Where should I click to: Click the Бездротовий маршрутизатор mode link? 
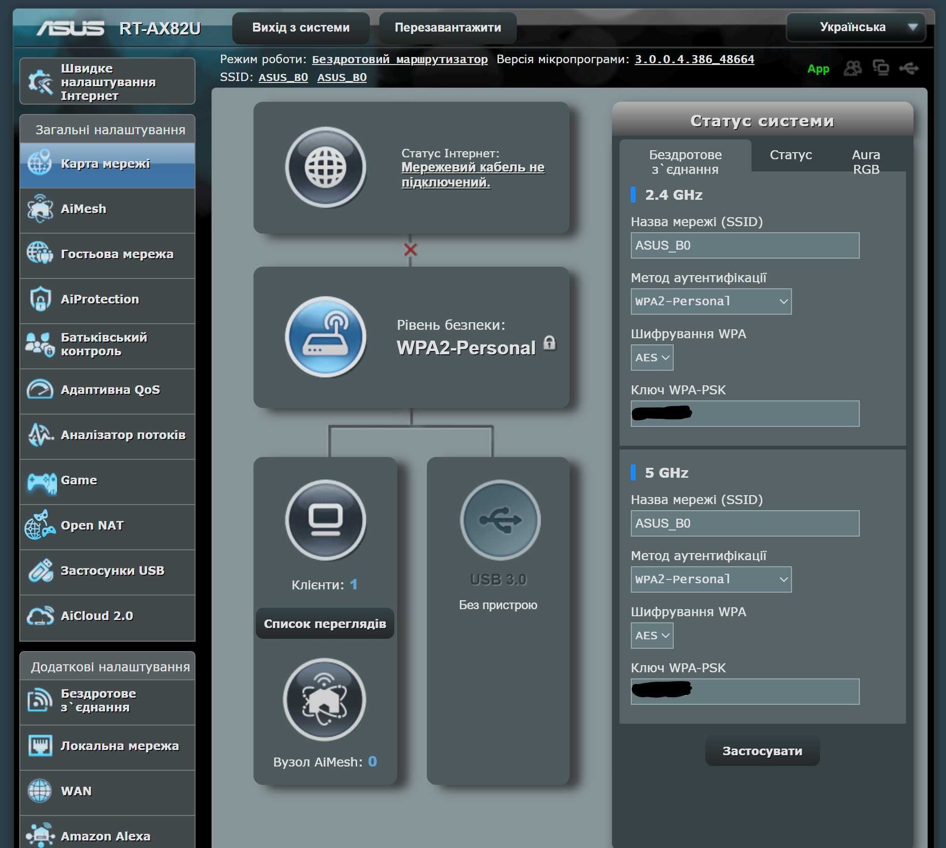coord(400,59)
